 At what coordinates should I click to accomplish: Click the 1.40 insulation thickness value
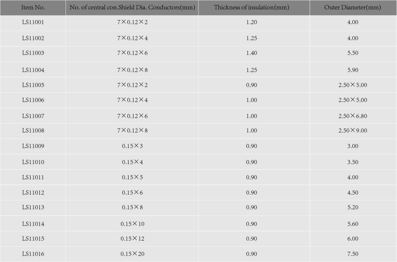click(251, 53)
